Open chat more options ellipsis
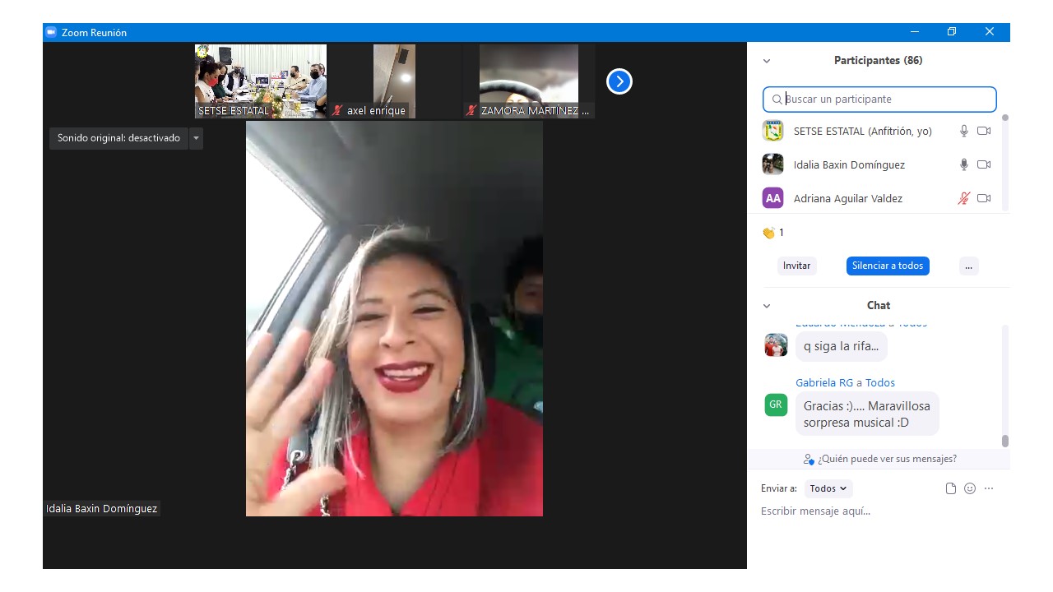 point(989,488)
